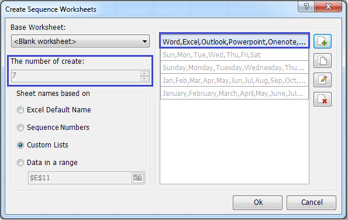Image resolution: width=348 pixels, height=220 pixels.
Task: Increase the number of create with up arrow
Action: tap(144, 73)
